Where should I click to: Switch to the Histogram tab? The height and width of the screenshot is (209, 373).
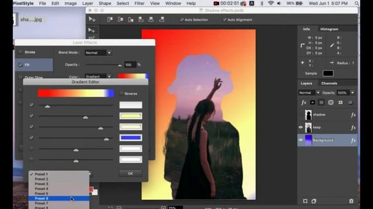pyautogui.click(x=329, y=29)
